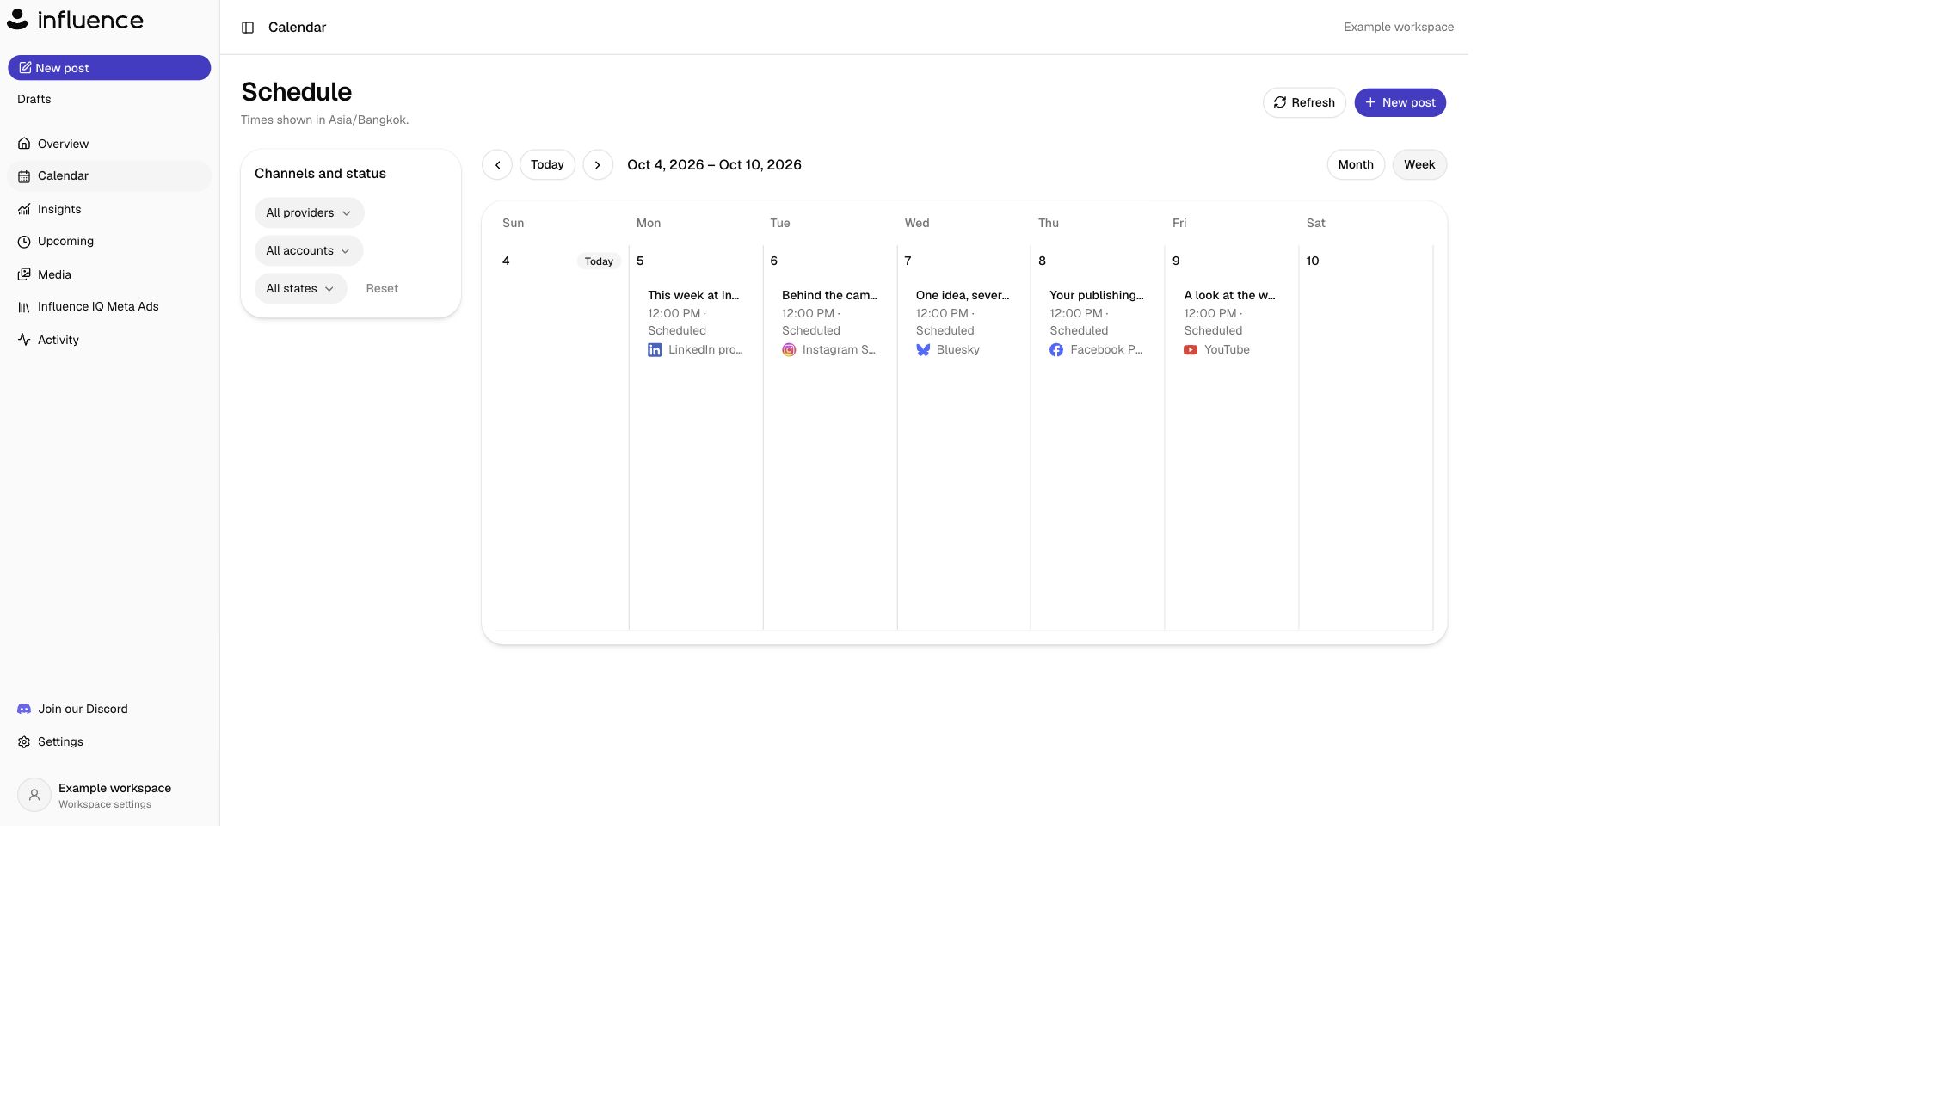
Task: Open the 'This week at In...' post
Action: (x=696, y=322)
